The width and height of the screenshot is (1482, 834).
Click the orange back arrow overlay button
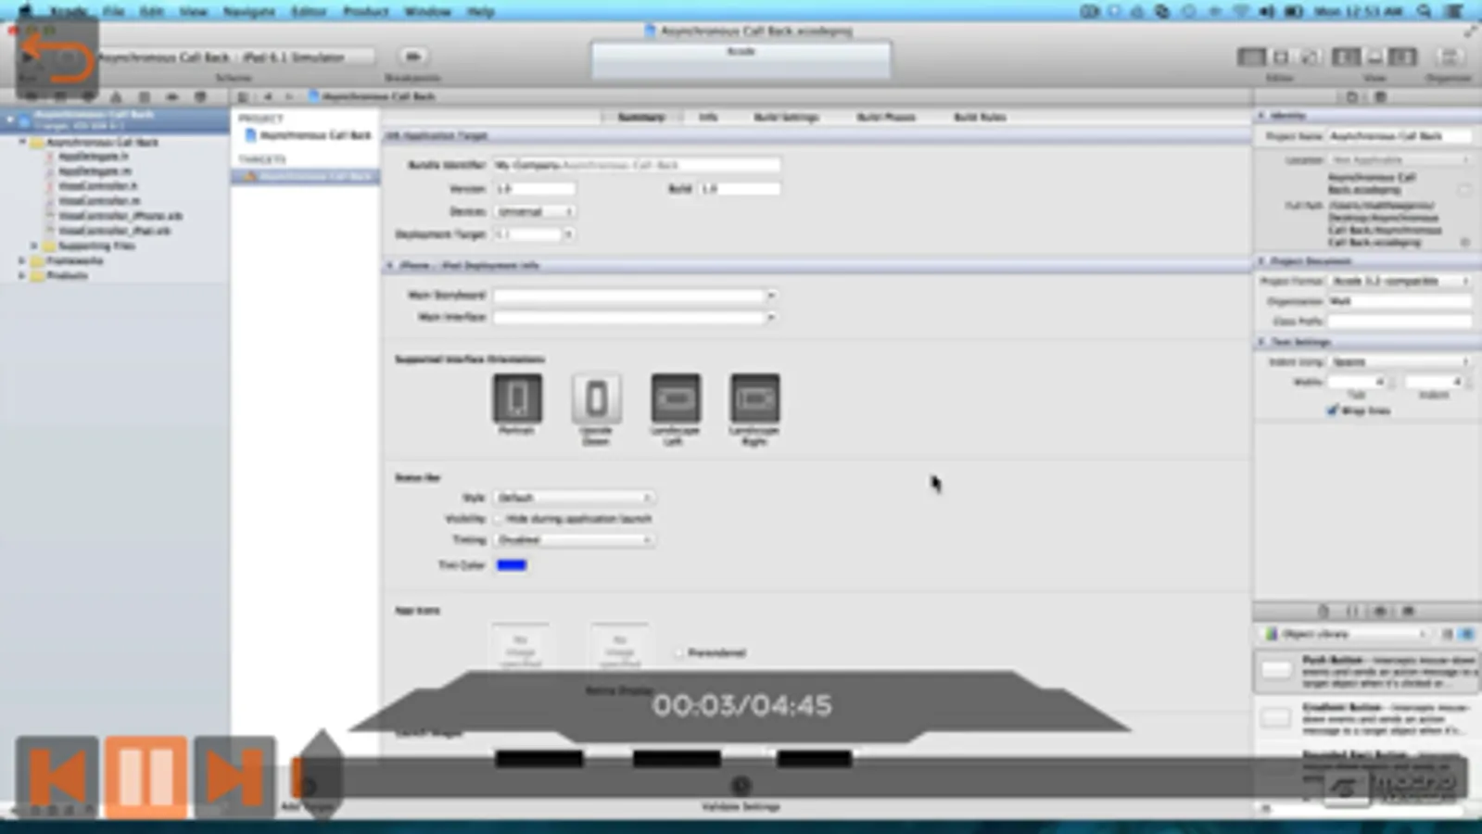pyautogui.click(x=57, y=57)
